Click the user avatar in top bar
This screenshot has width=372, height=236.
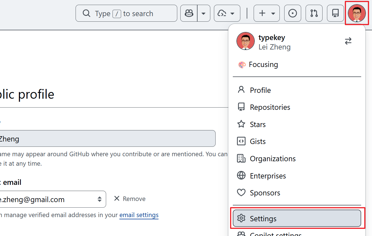point(357,13)
